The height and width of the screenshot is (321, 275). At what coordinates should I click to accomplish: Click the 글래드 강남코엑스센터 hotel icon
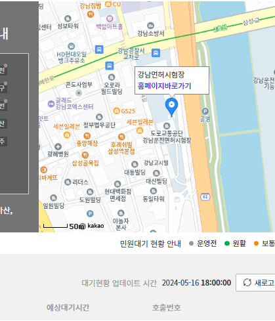point(51,104)
